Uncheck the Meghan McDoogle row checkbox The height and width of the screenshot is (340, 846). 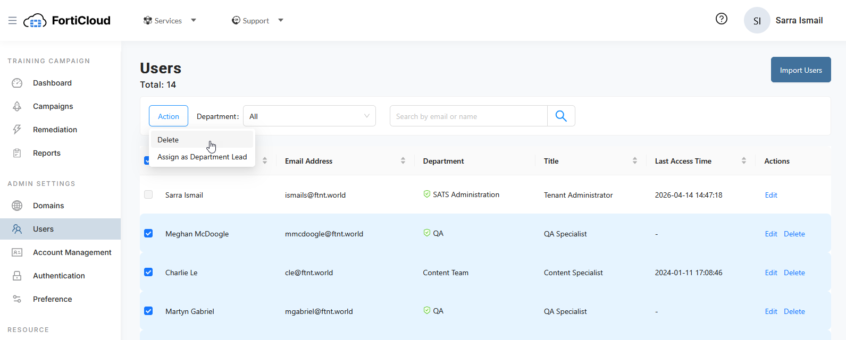[x=148, y=233]
